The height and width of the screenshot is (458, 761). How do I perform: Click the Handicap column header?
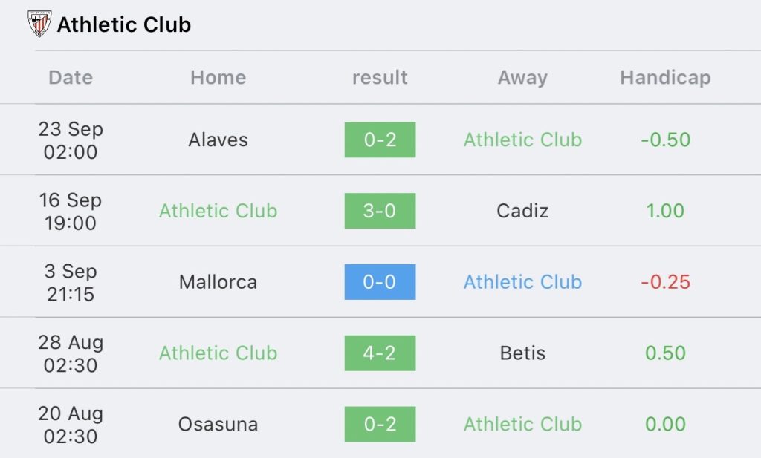[x=665, y=77]
